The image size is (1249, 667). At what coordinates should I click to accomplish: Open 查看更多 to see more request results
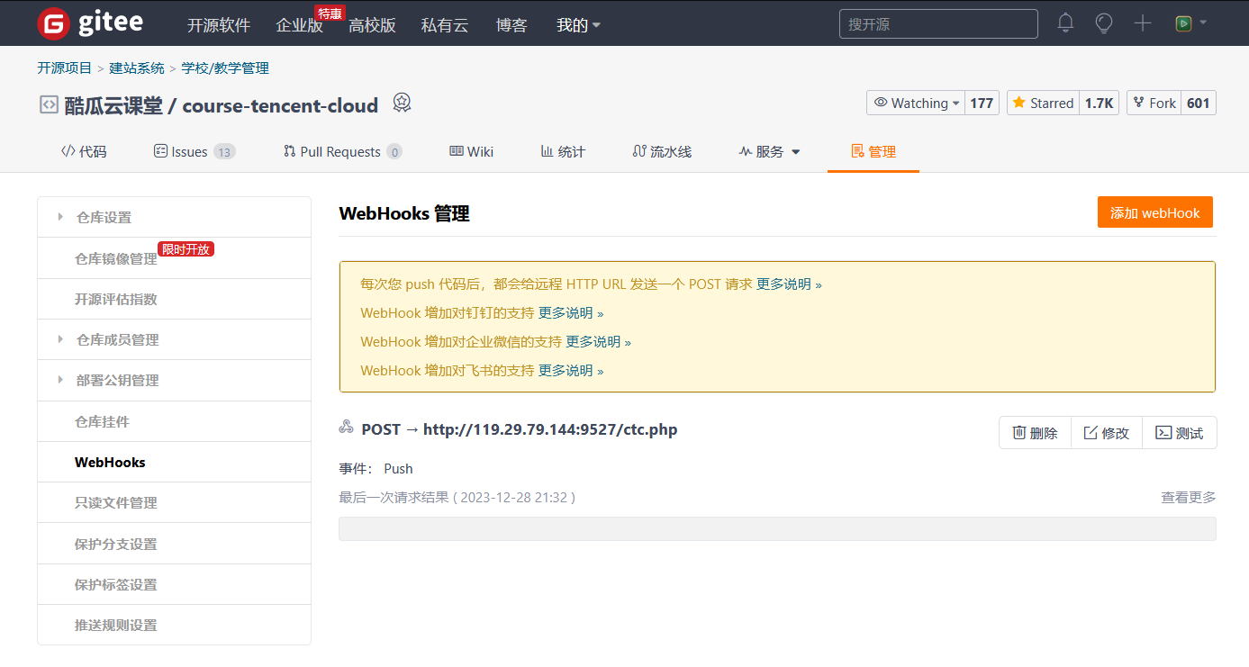click(1188, 496)
